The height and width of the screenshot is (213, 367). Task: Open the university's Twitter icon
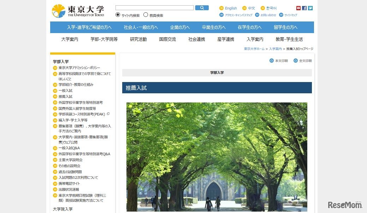click(x=310, y=8)
